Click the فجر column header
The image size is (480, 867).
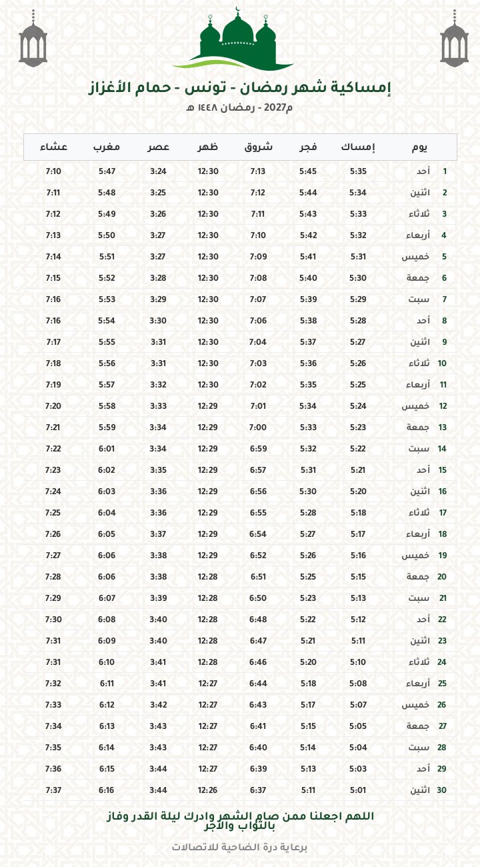(308, 147)
